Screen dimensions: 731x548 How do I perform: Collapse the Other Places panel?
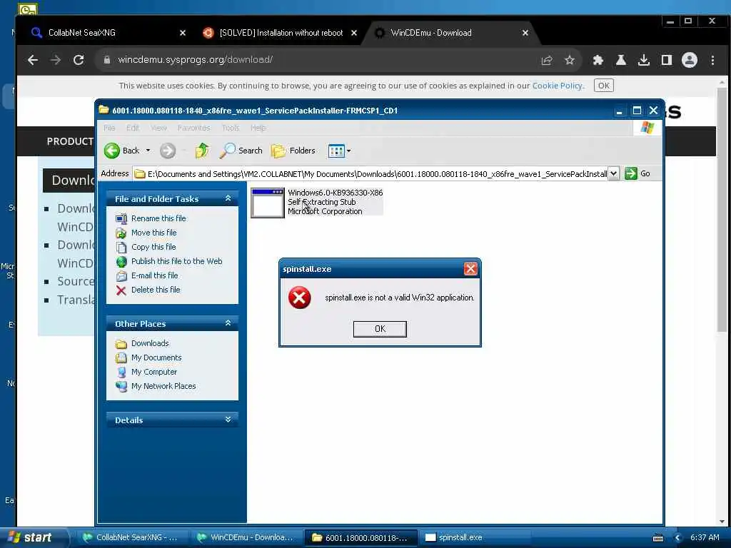[228, 323]
